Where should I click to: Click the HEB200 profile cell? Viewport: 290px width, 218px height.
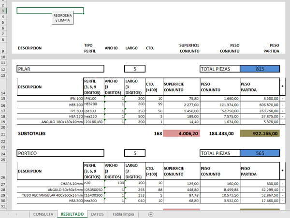click(94, 104)
